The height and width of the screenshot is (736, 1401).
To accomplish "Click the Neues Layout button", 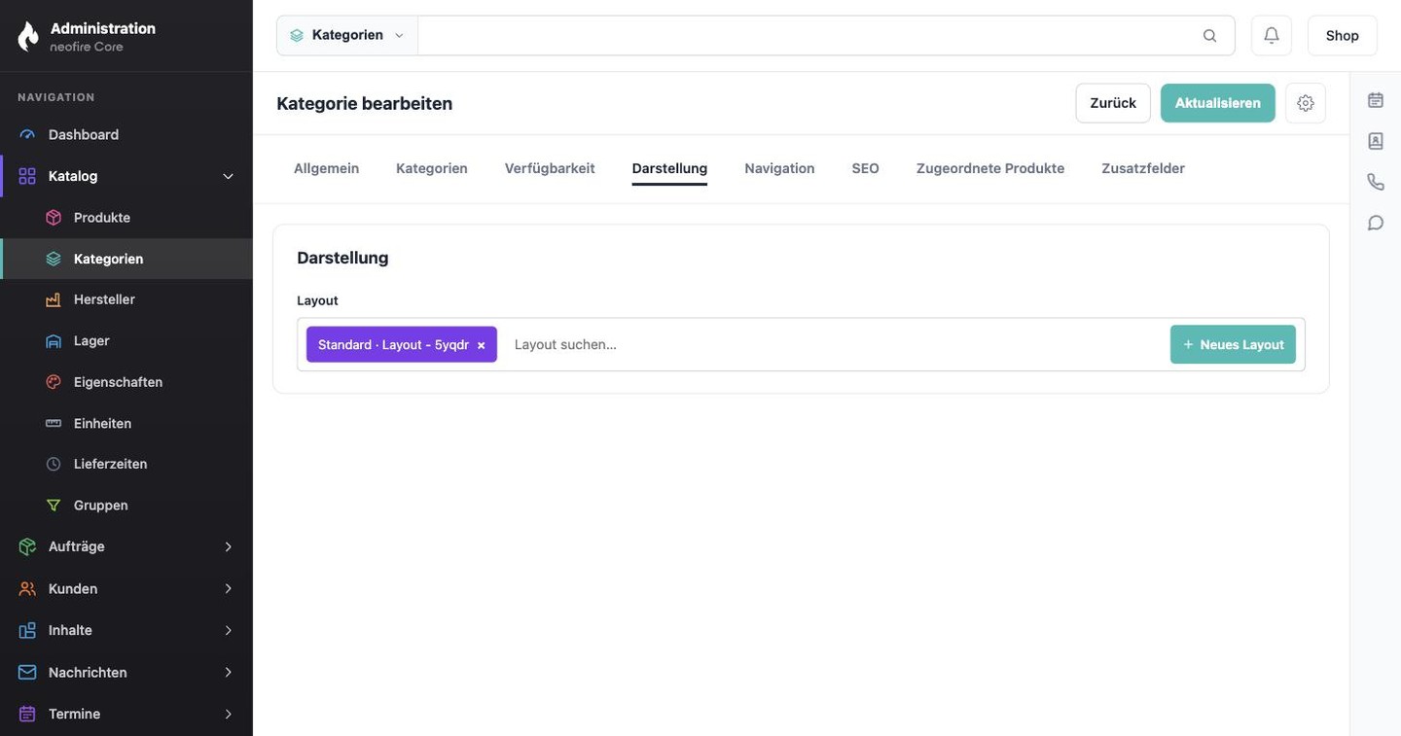I will coord(1233,344).
